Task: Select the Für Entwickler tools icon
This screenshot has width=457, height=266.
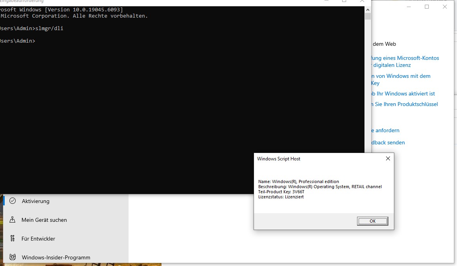Action: click(x=12, y=239)
